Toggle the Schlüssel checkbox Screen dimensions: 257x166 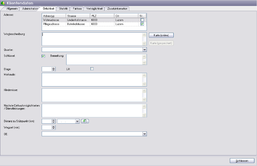tap(44, 56)
